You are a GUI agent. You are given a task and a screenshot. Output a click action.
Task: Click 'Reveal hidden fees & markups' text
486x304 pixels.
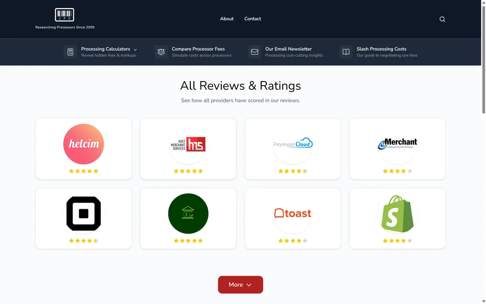109,56
